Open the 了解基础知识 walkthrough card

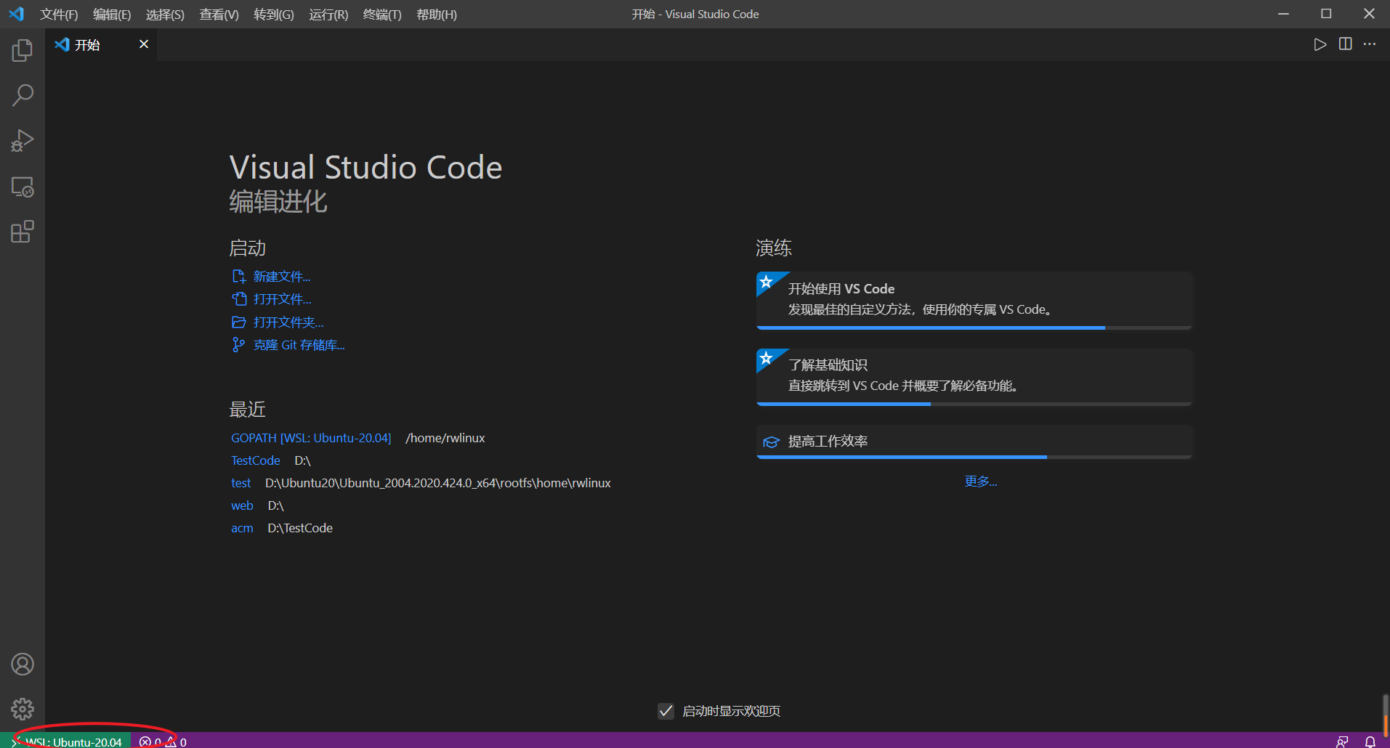(x=974, y=376)
